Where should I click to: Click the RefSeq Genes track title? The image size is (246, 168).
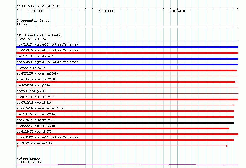coord(28,159)
